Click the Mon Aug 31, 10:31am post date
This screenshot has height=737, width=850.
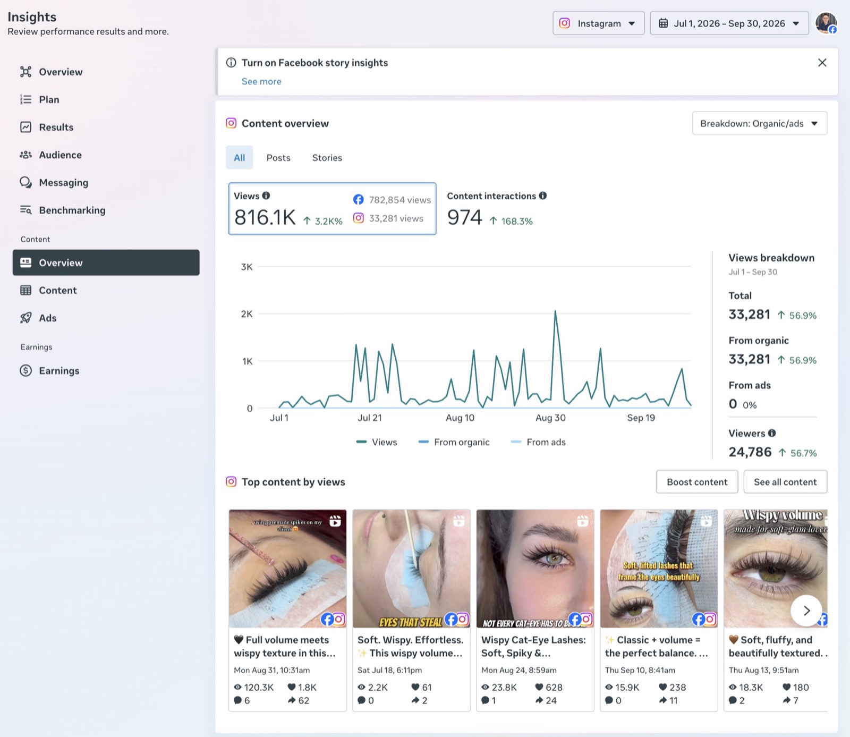coord(271,670)
